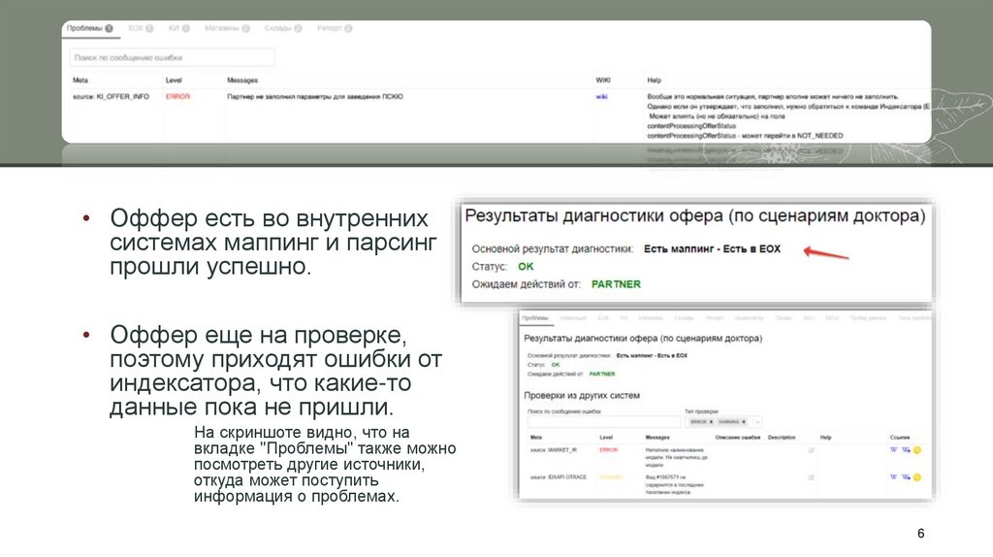Image resolution: width=993 pixels, height=557 pixels.
Task: Click the edit description icon in IDXAPI row
Action: 812,477
